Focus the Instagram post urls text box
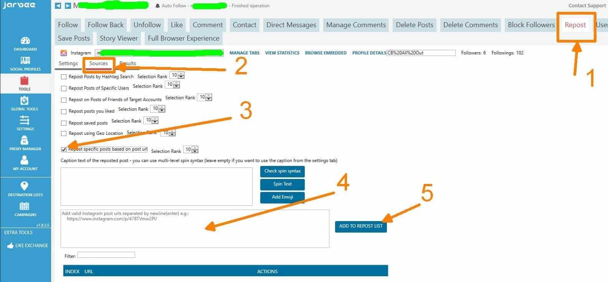The height and width of the screenshot is (282, 608). (195, 228)
